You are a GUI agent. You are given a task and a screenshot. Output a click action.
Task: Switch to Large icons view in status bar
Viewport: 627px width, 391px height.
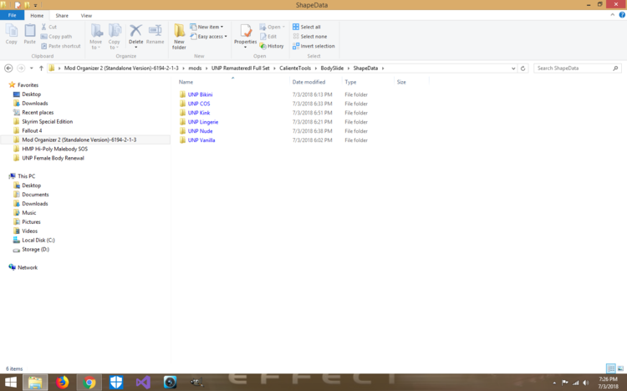[x=620, y=368]
